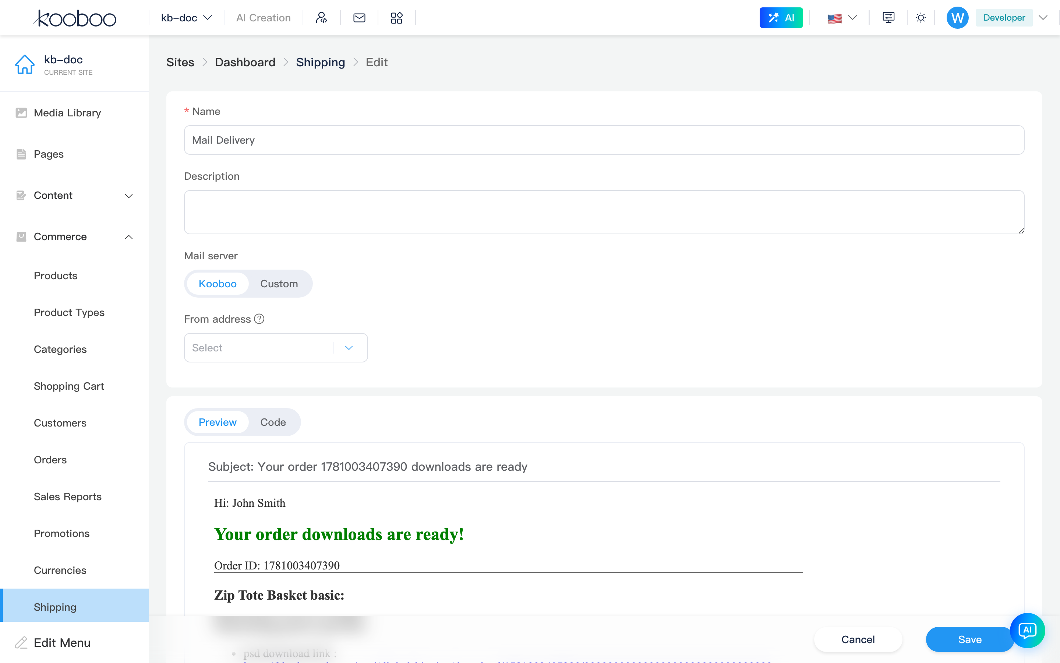Click the Name input field

pos(604,140)
